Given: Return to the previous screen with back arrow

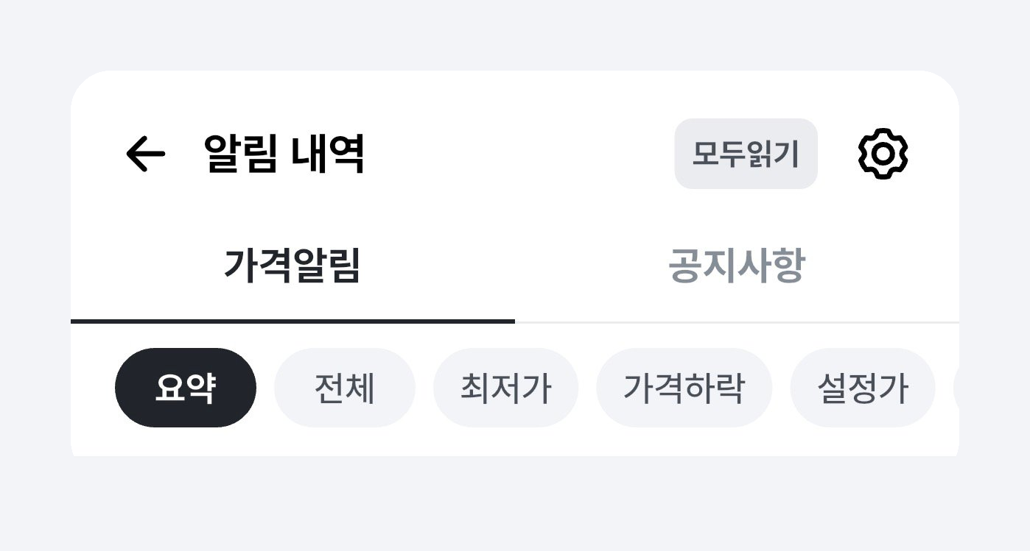Looking at the screenshot, I should [x=145, y=154].
